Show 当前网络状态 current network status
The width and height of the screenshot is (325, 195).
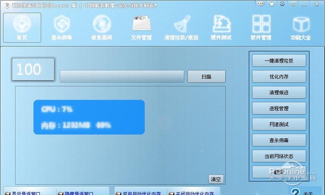pyautogui.click(x=279, y=156)
